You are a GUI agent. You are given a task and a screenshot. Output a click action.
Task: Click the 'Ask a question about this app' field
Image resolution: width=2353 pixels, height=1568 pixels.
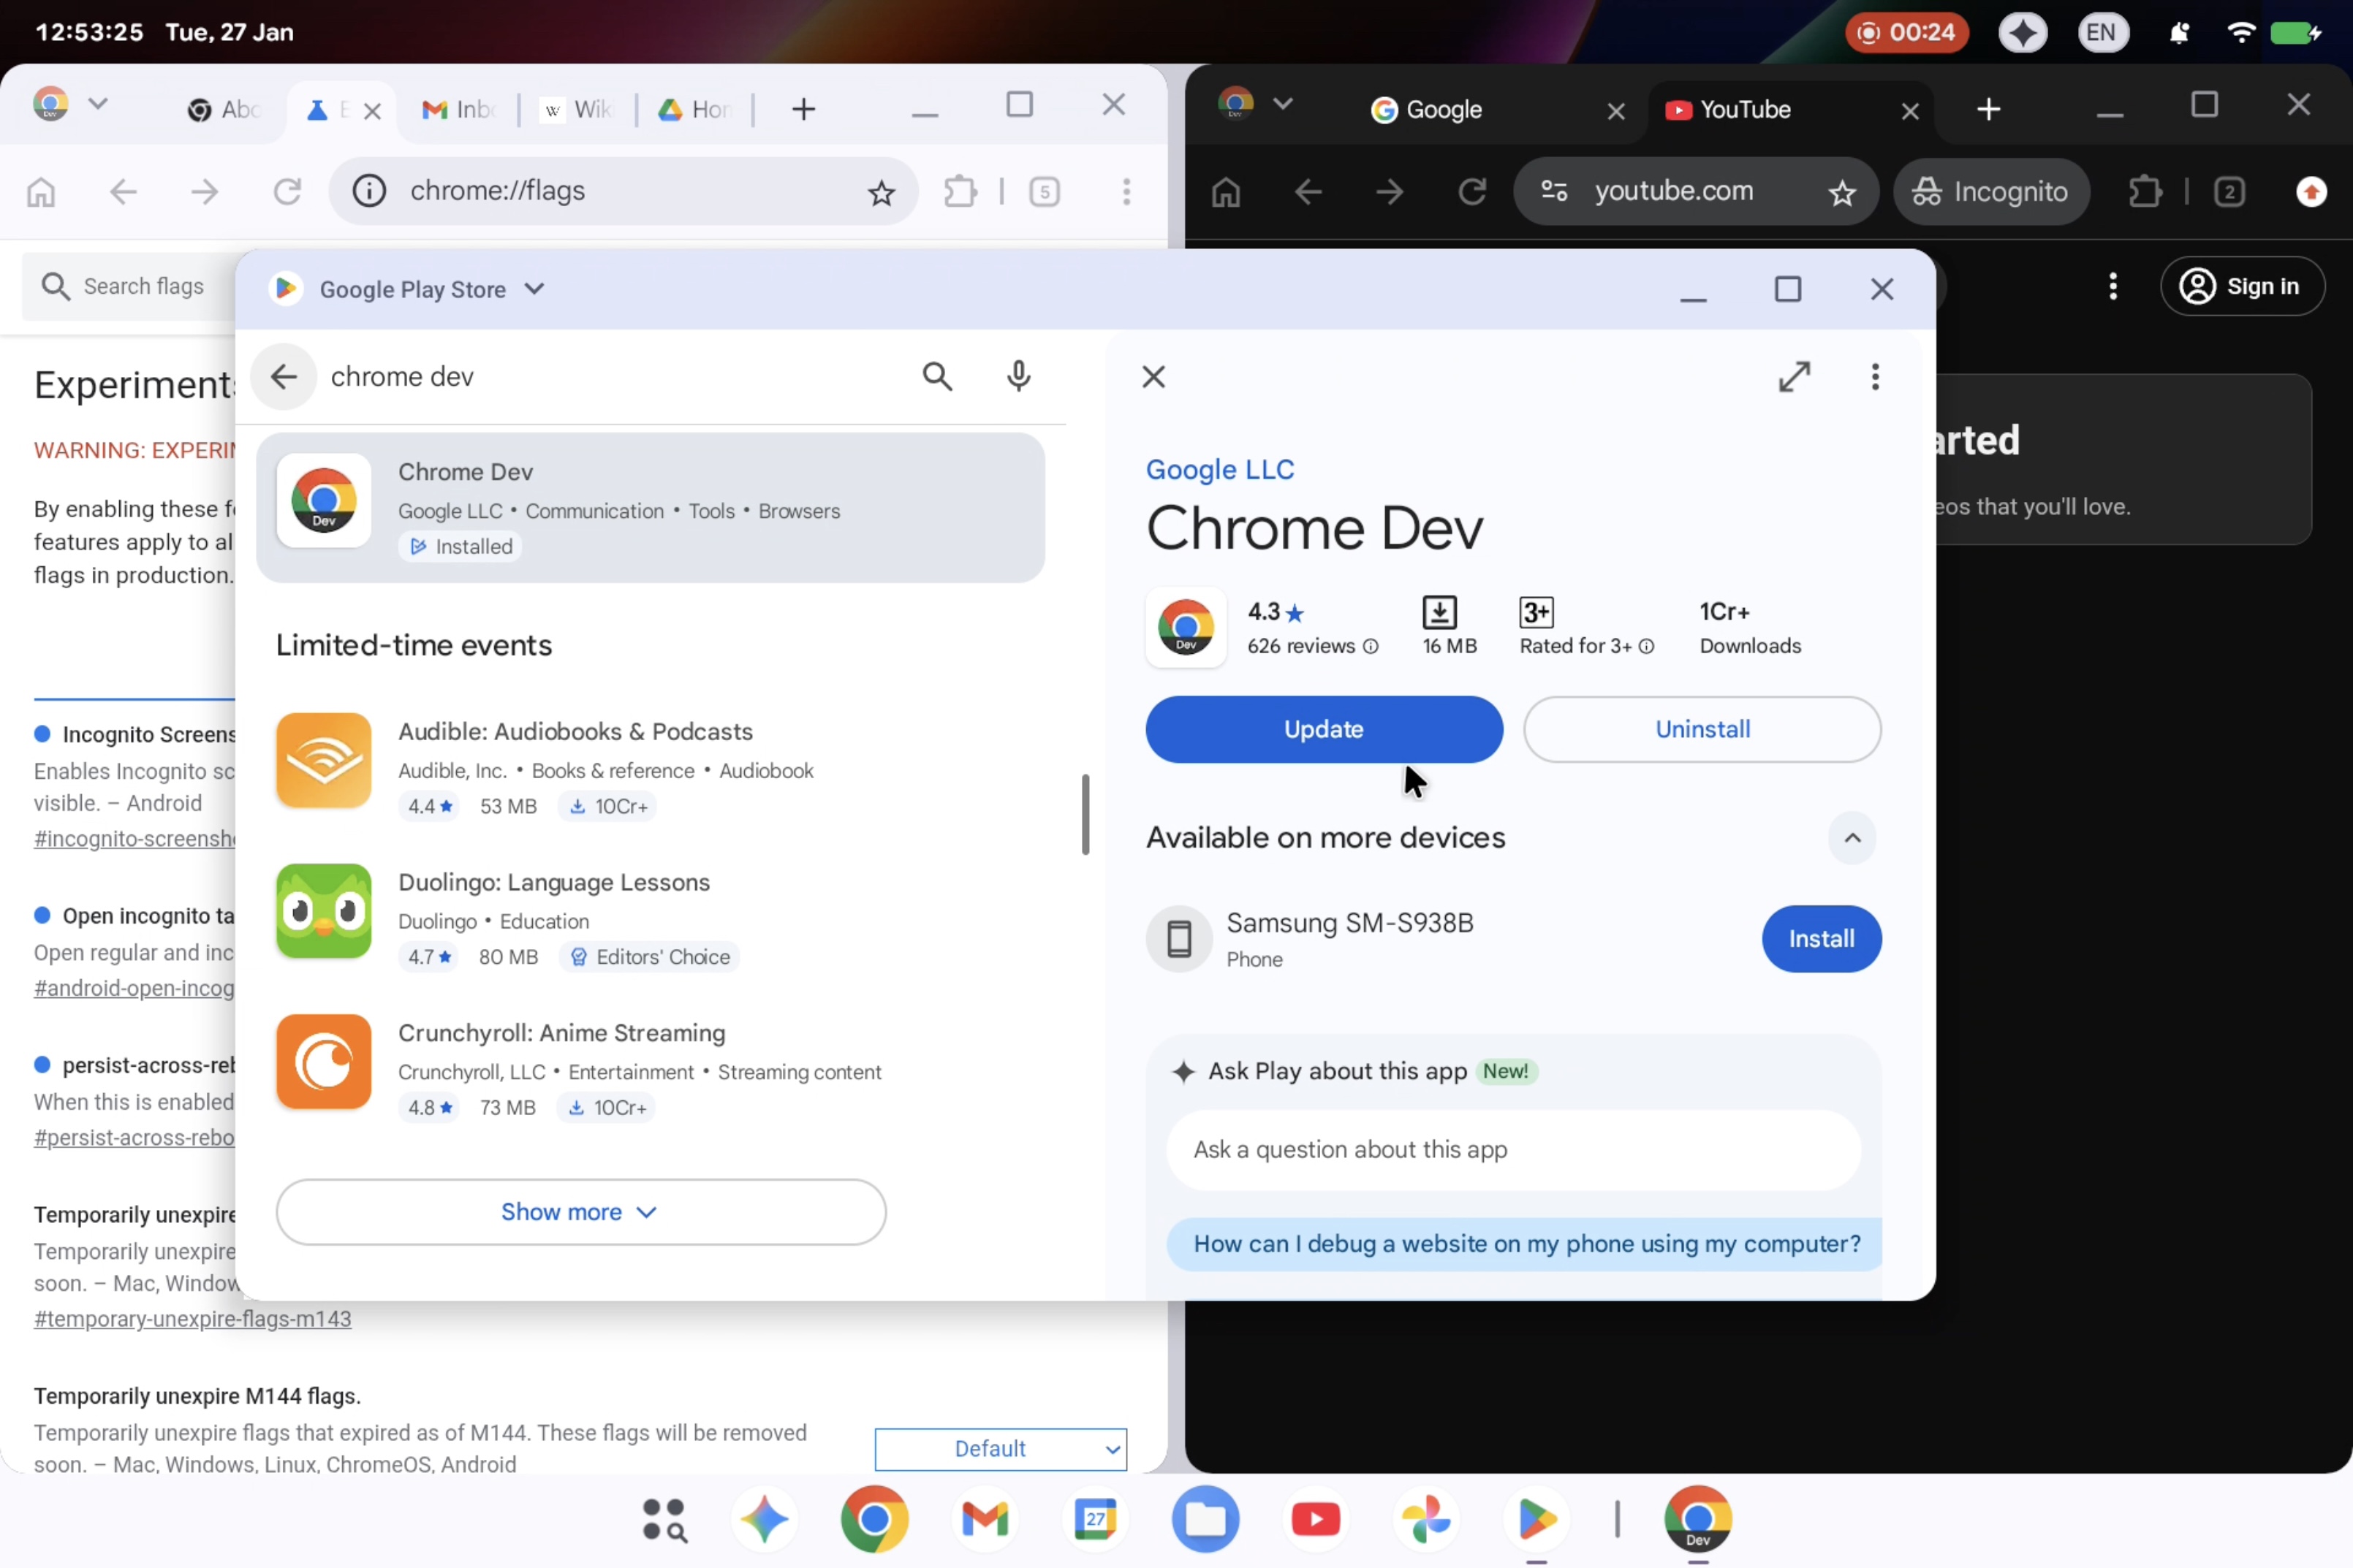(x=1512, y=1149)
